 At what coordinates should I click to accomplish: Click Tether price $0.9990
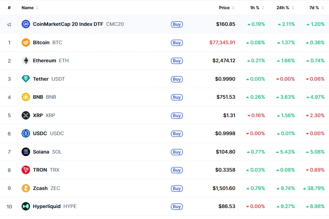225,79
